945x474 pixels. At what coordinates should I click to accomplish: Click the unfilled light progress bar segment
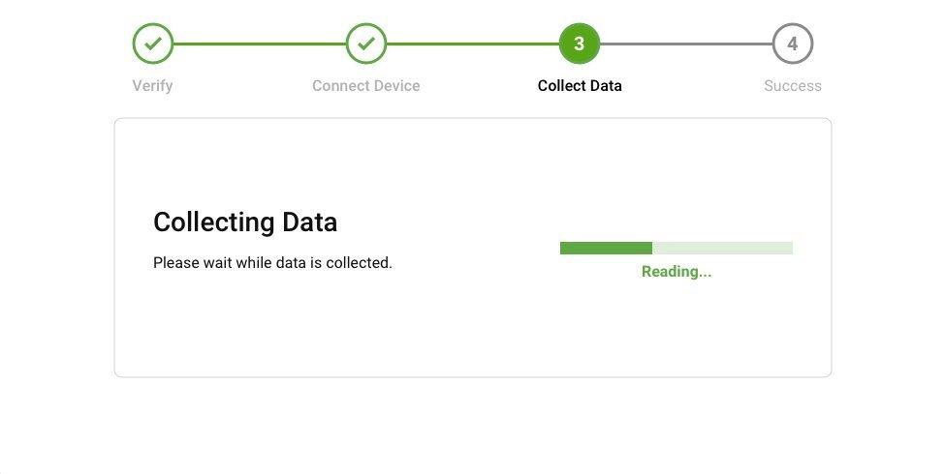tap(722, 249)
